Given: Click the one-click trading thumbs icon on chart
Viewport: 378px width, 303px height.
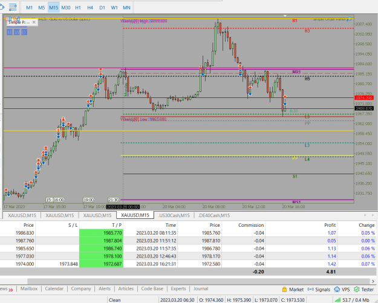Looking at the screenshot, I should (x=16, y=19).
